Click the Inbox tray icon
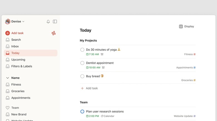 8,46
